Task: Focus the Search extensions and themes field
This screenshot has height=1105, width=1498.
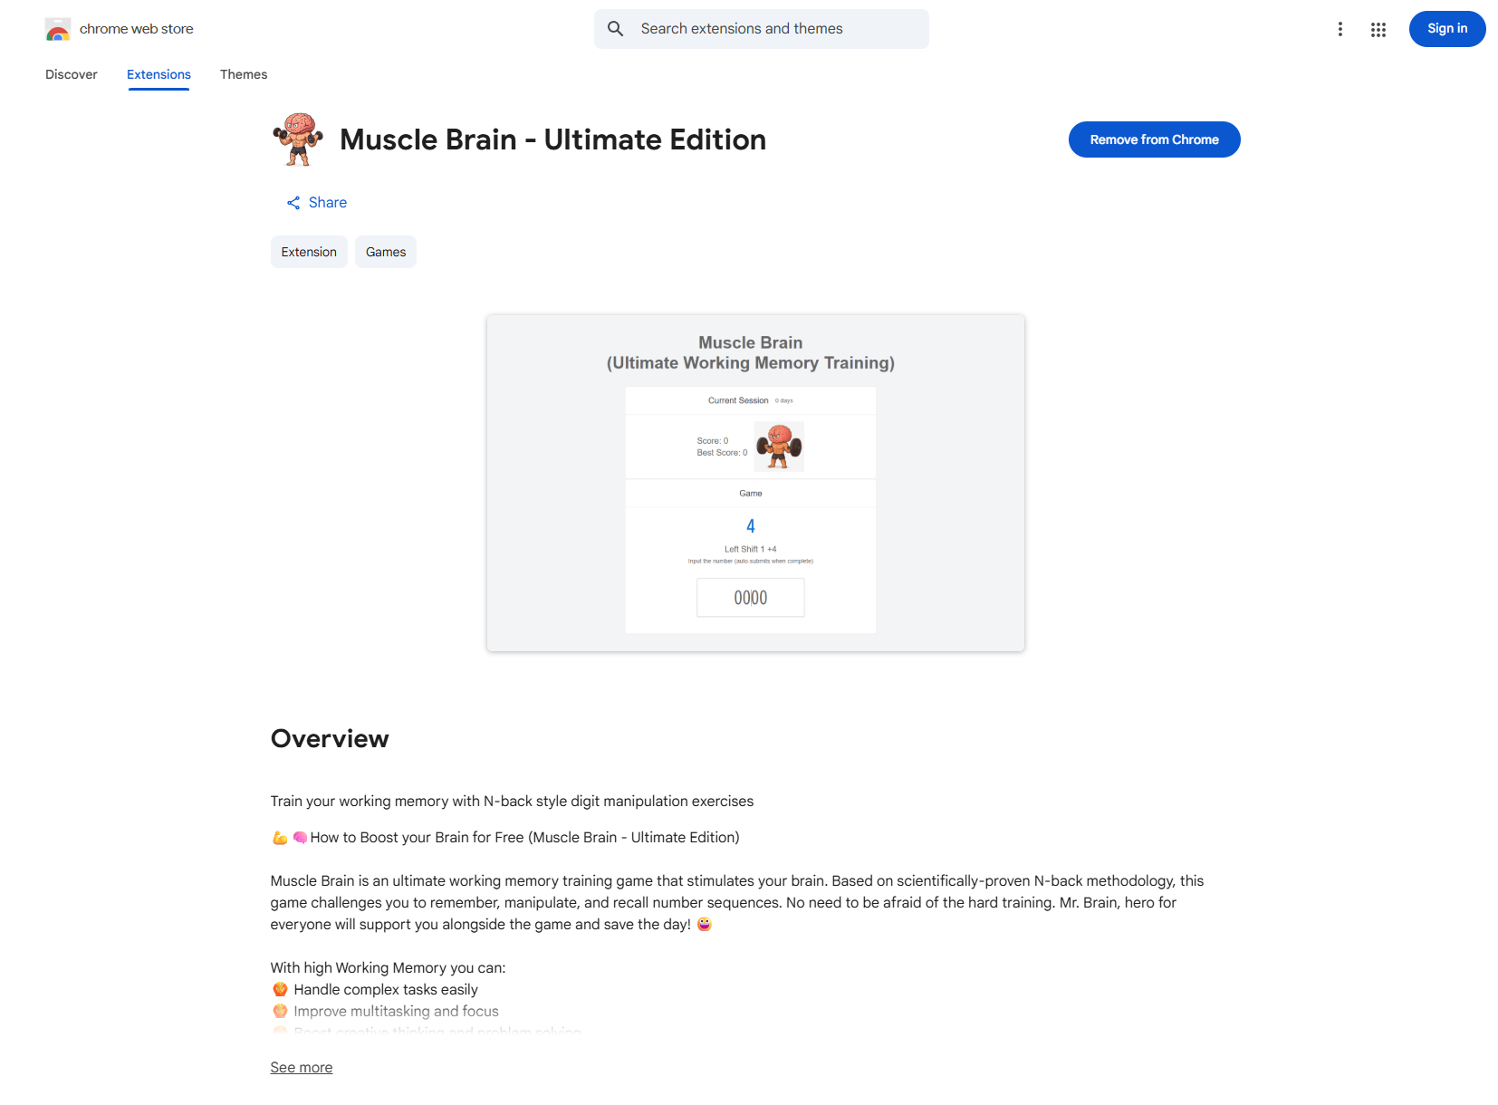Action: [762, 29]
